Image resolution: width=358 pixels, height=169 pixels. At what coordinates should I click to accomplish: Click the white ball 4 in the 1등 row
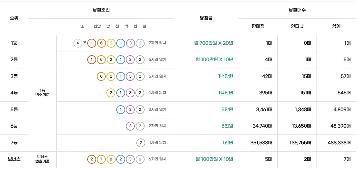(78, 43)
